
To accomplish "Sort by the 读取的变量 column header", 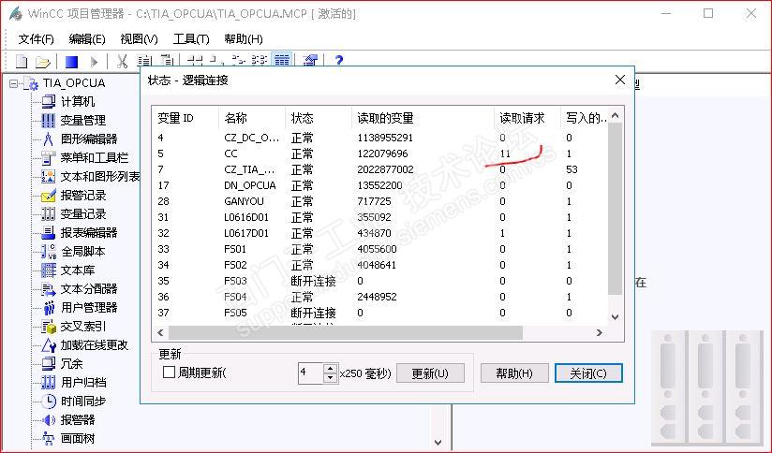I will (x=423, y=118).
